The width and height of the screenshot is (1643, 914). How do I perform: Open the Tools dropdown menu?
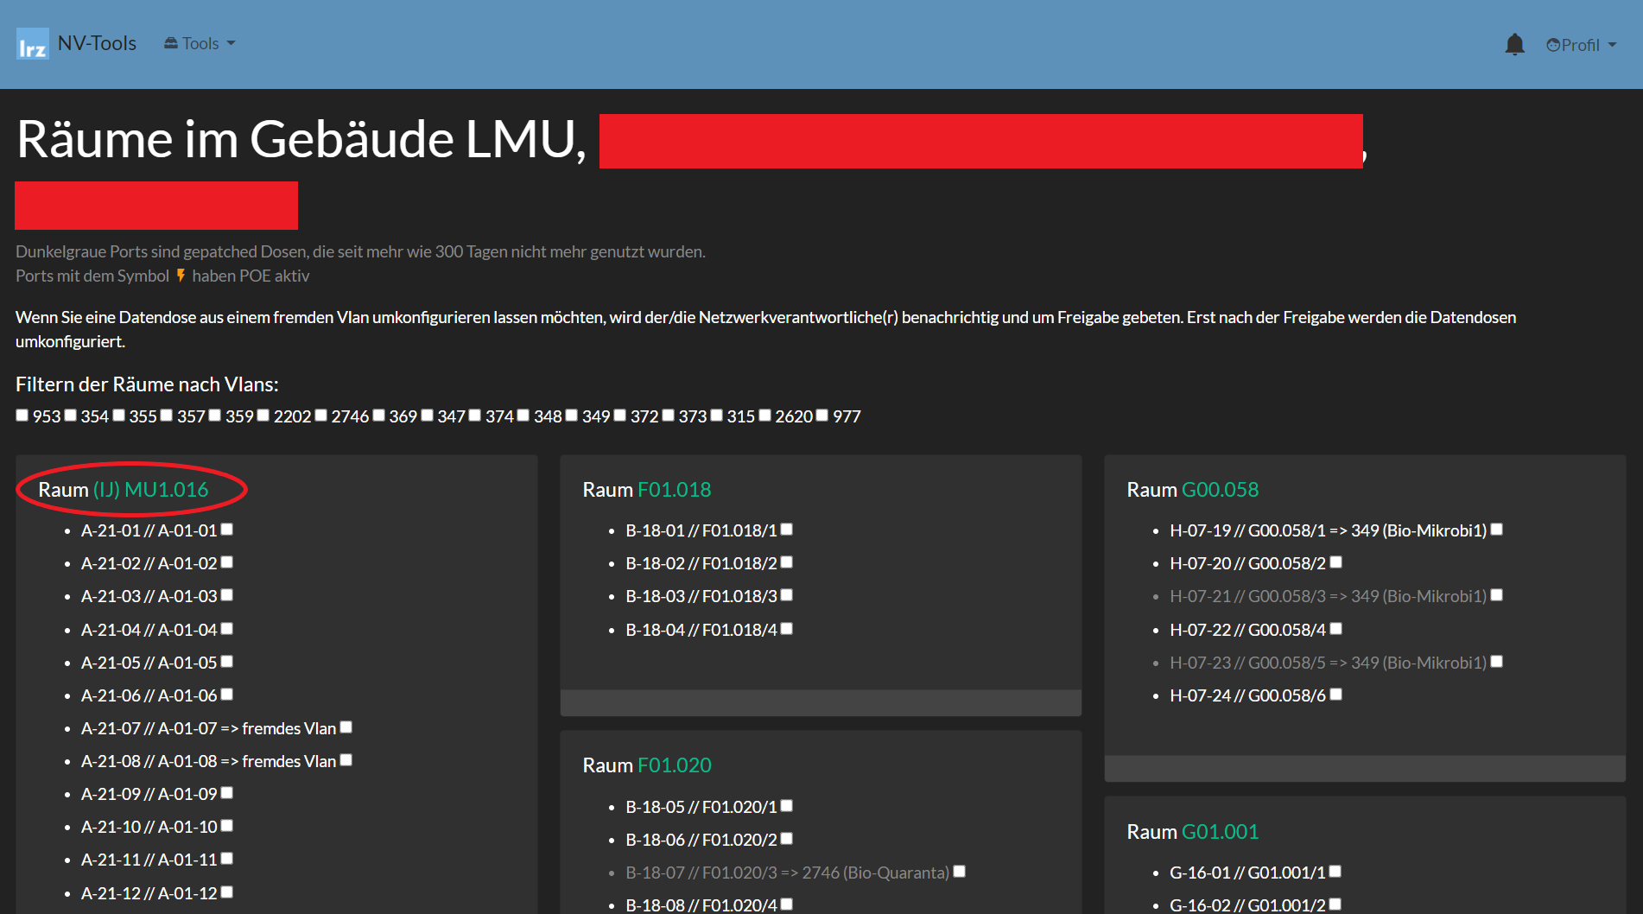pos(200,44)
